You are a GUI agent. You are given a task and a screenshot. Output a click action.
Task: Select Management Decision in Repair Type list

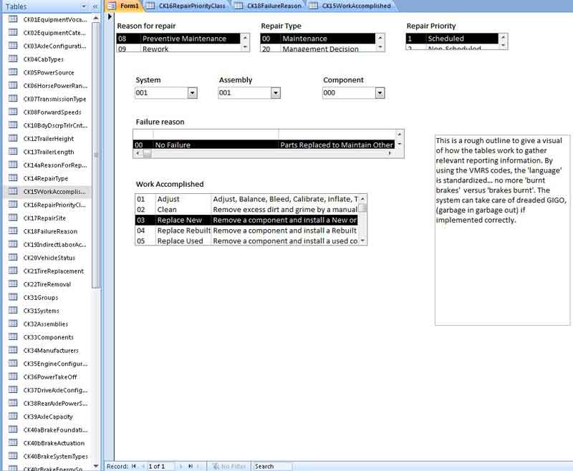tap(318, 48)
